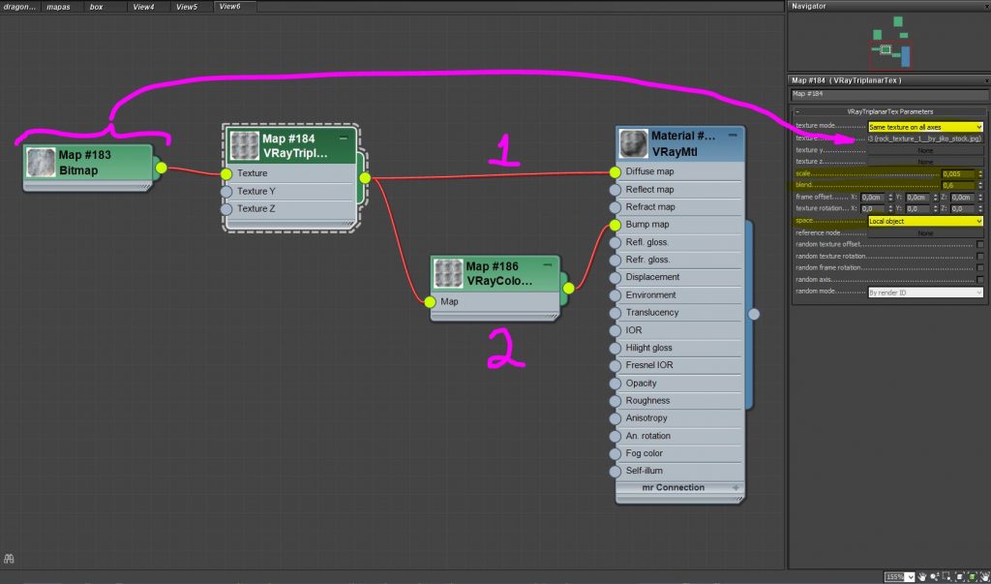Click the binoculars search icon
This screenshot has height=584, width=991.
click(9, 559)
